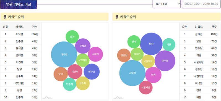Select the 민주당 bubble in left chart

(x=92, y=71)
